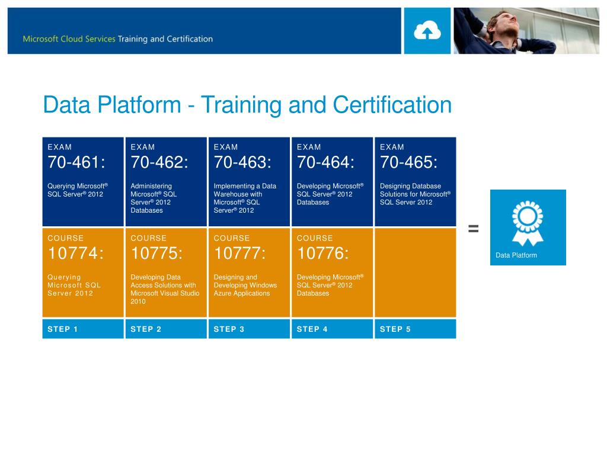Click the equals sign before the badge

pos(474,229)
